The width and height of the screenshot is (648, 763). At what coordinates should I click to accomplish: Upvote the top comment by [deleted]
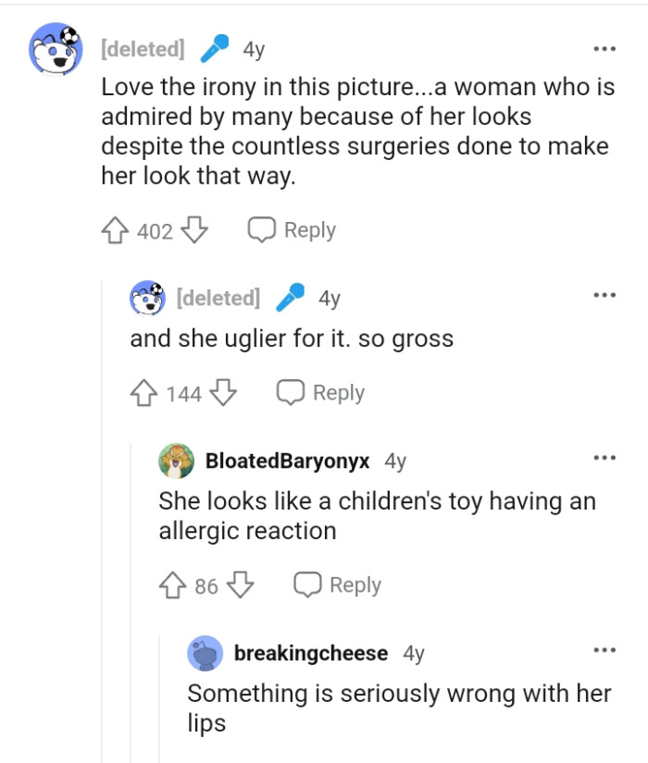113,230
